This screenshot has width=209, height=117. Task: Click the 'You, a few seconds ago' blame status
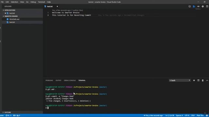153,115
